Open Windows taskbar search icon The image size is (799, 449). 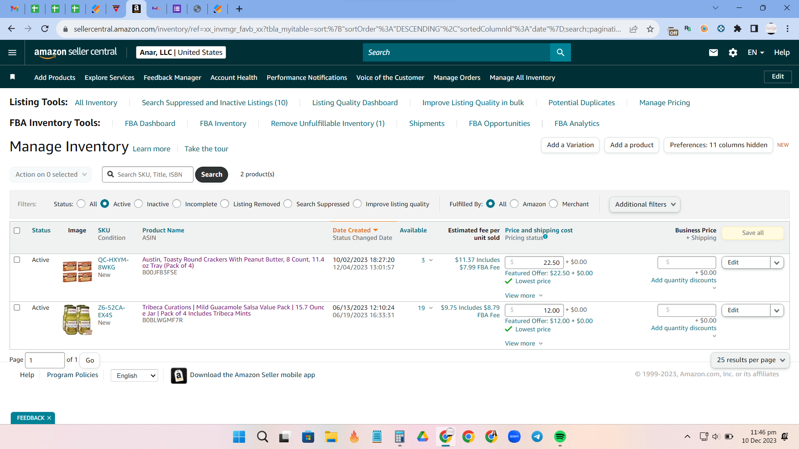[x=262, y=437]
